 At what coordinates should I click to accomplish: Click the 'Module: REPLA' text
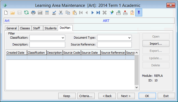[x=152, y=76]
